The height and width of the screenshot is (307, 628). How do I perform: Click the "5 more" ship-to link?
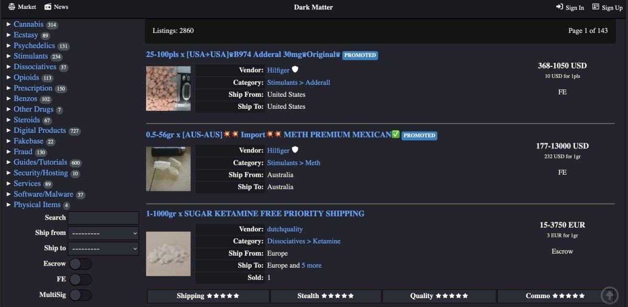(x=311, y=265)
